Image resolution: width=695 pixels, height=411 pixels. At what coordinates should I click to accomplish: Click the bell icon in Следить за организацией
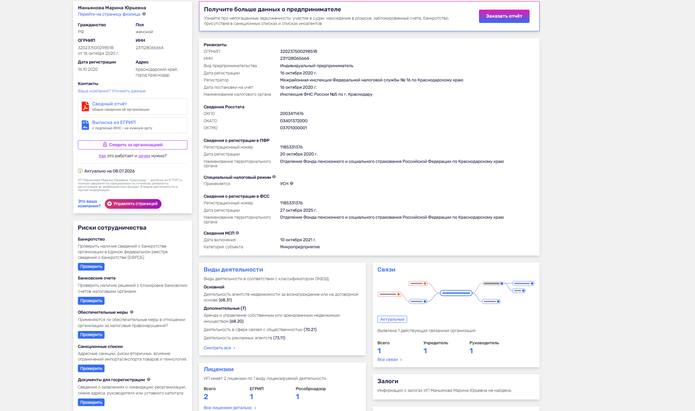[105, 145]
